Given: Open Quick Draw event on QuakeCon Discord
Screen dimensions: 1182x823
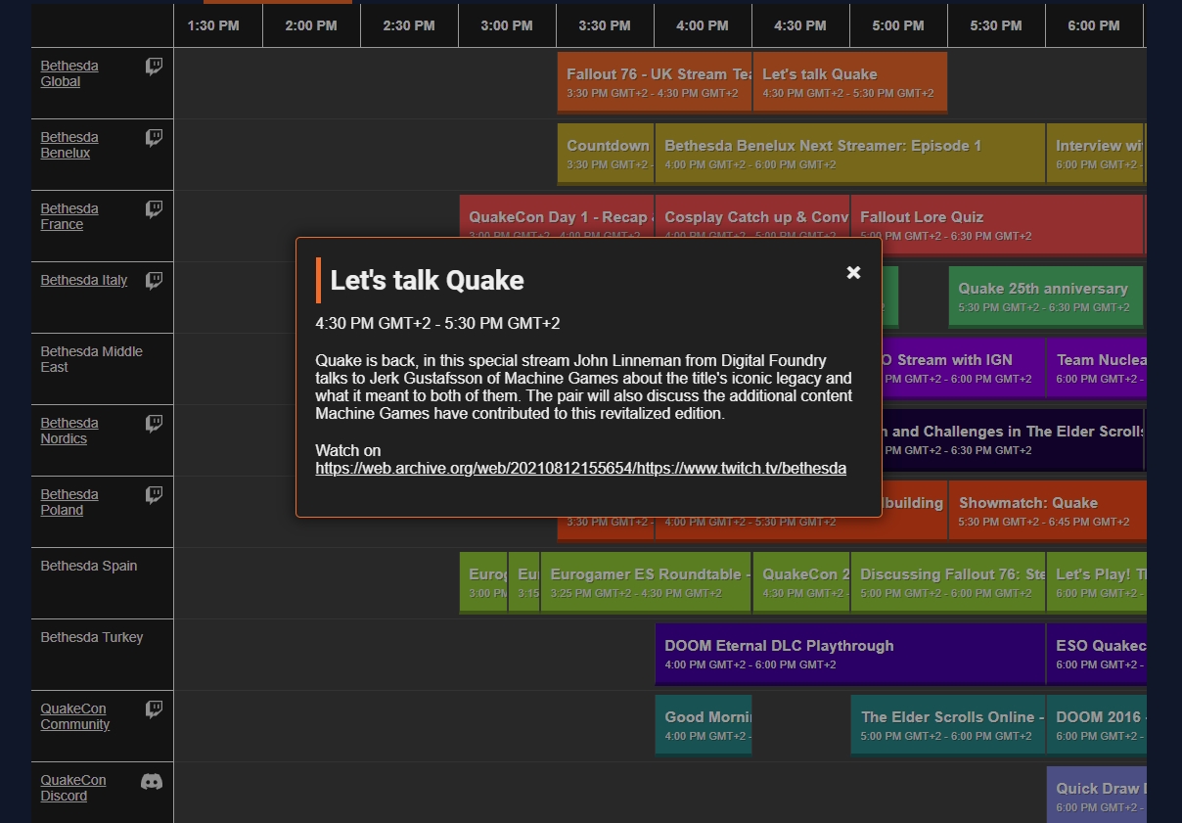Looking at the screenshot, I should [x=1096, y=795].
